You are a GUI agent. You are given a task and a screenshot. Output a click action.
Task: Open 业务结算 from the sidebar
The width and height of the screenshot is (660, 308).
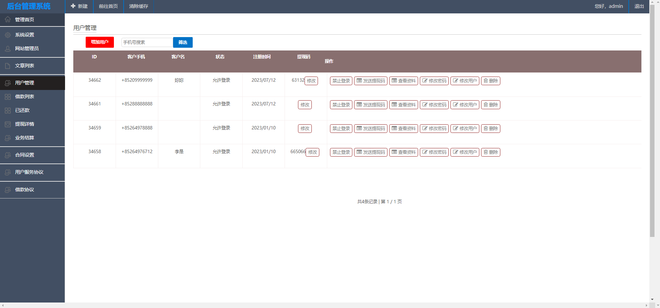click(24, 138)
